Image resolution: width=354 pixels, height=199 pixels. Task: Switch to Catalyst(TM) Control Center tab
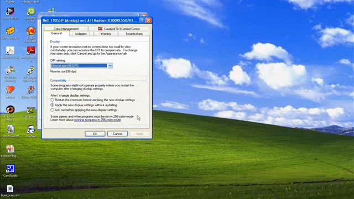(119, 29)
